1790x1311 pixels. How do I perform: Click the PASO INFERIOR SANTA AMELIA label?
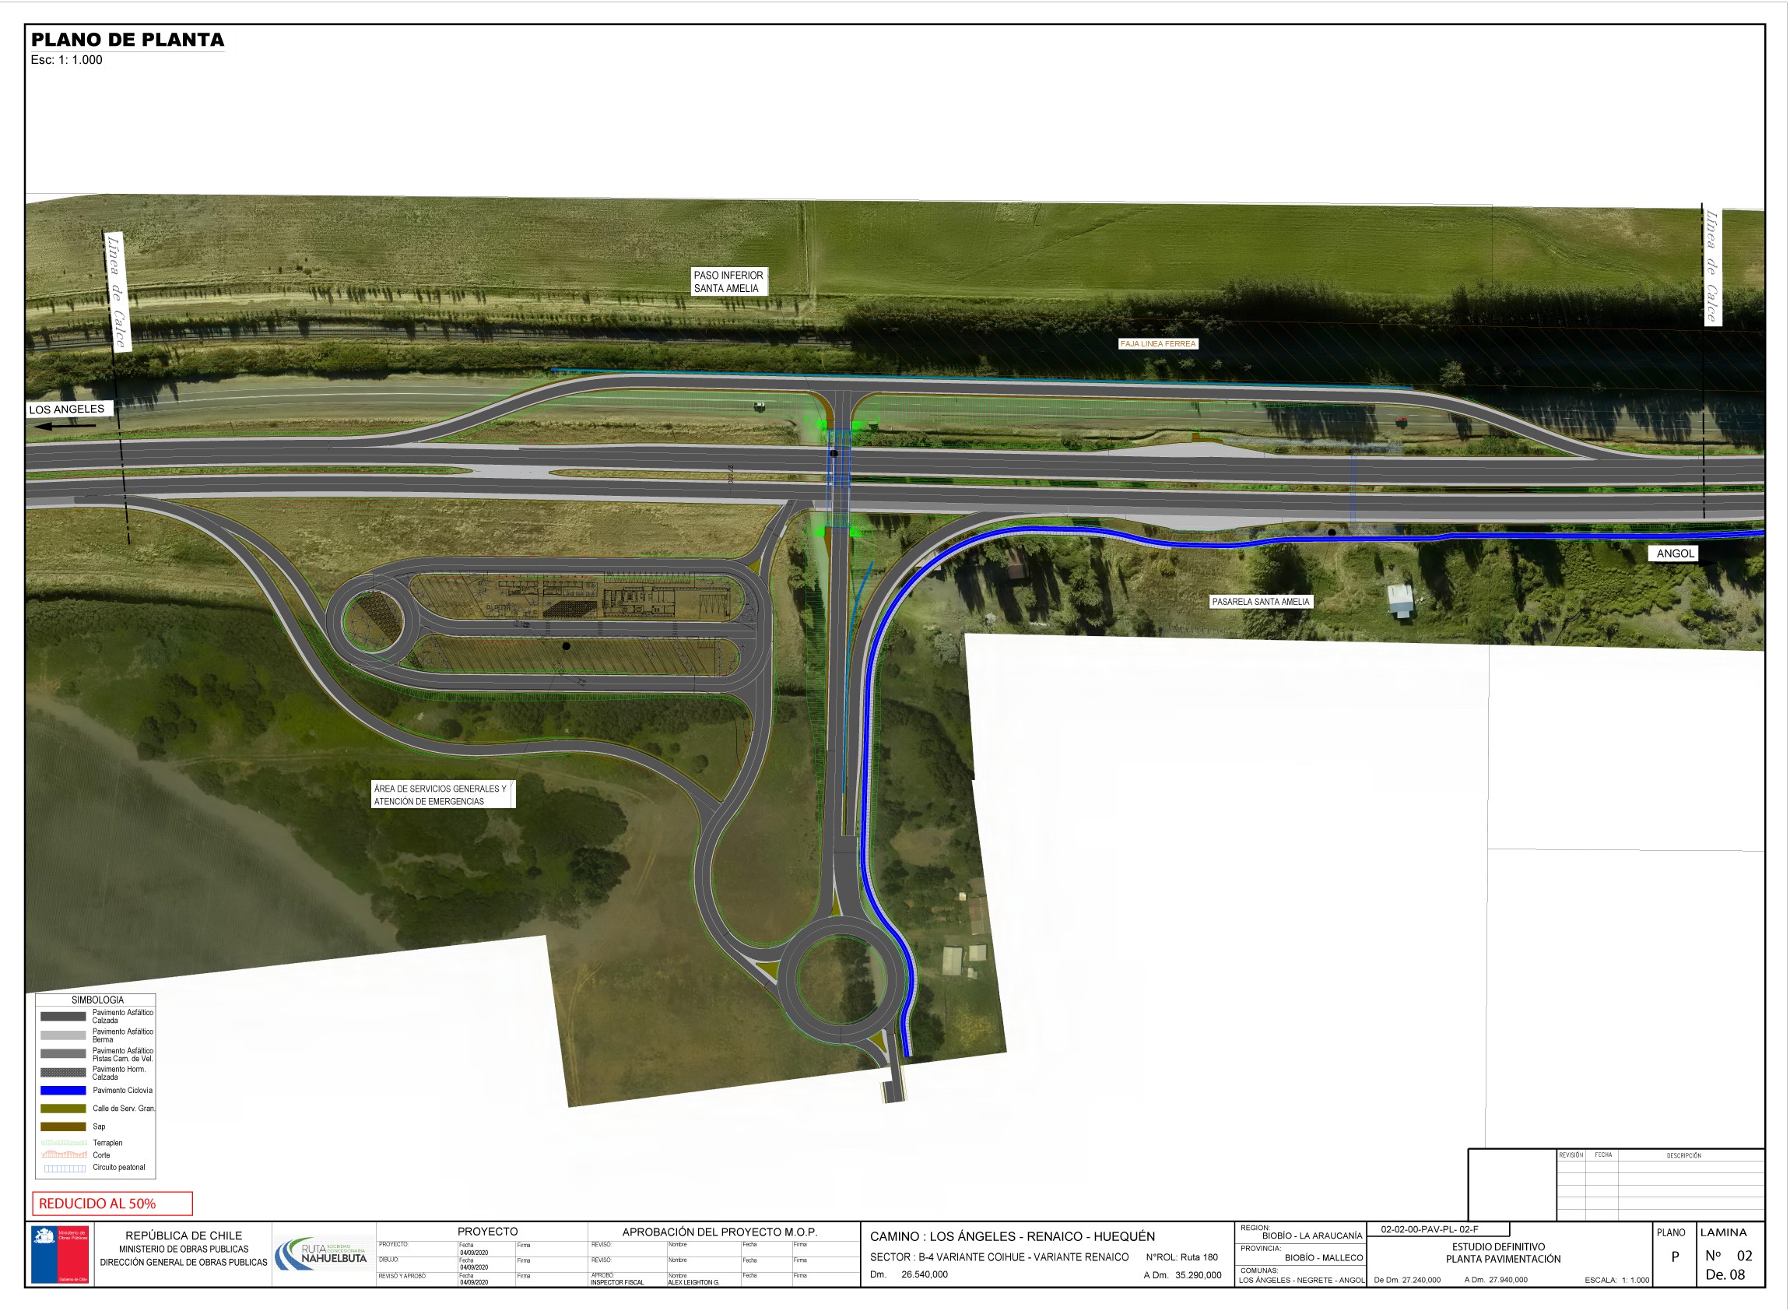[729, 282]
